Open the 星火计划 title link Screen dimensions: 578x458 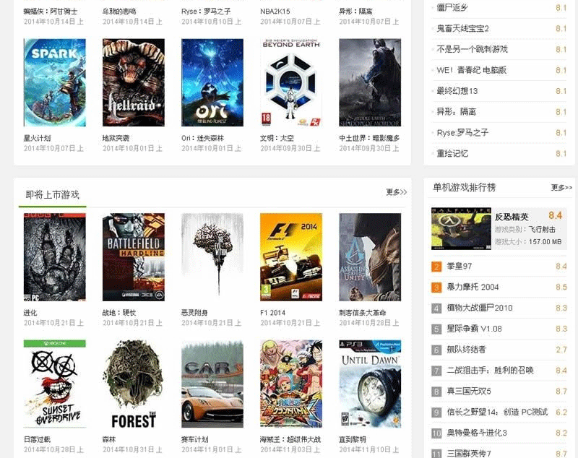[x=38, y=138]
